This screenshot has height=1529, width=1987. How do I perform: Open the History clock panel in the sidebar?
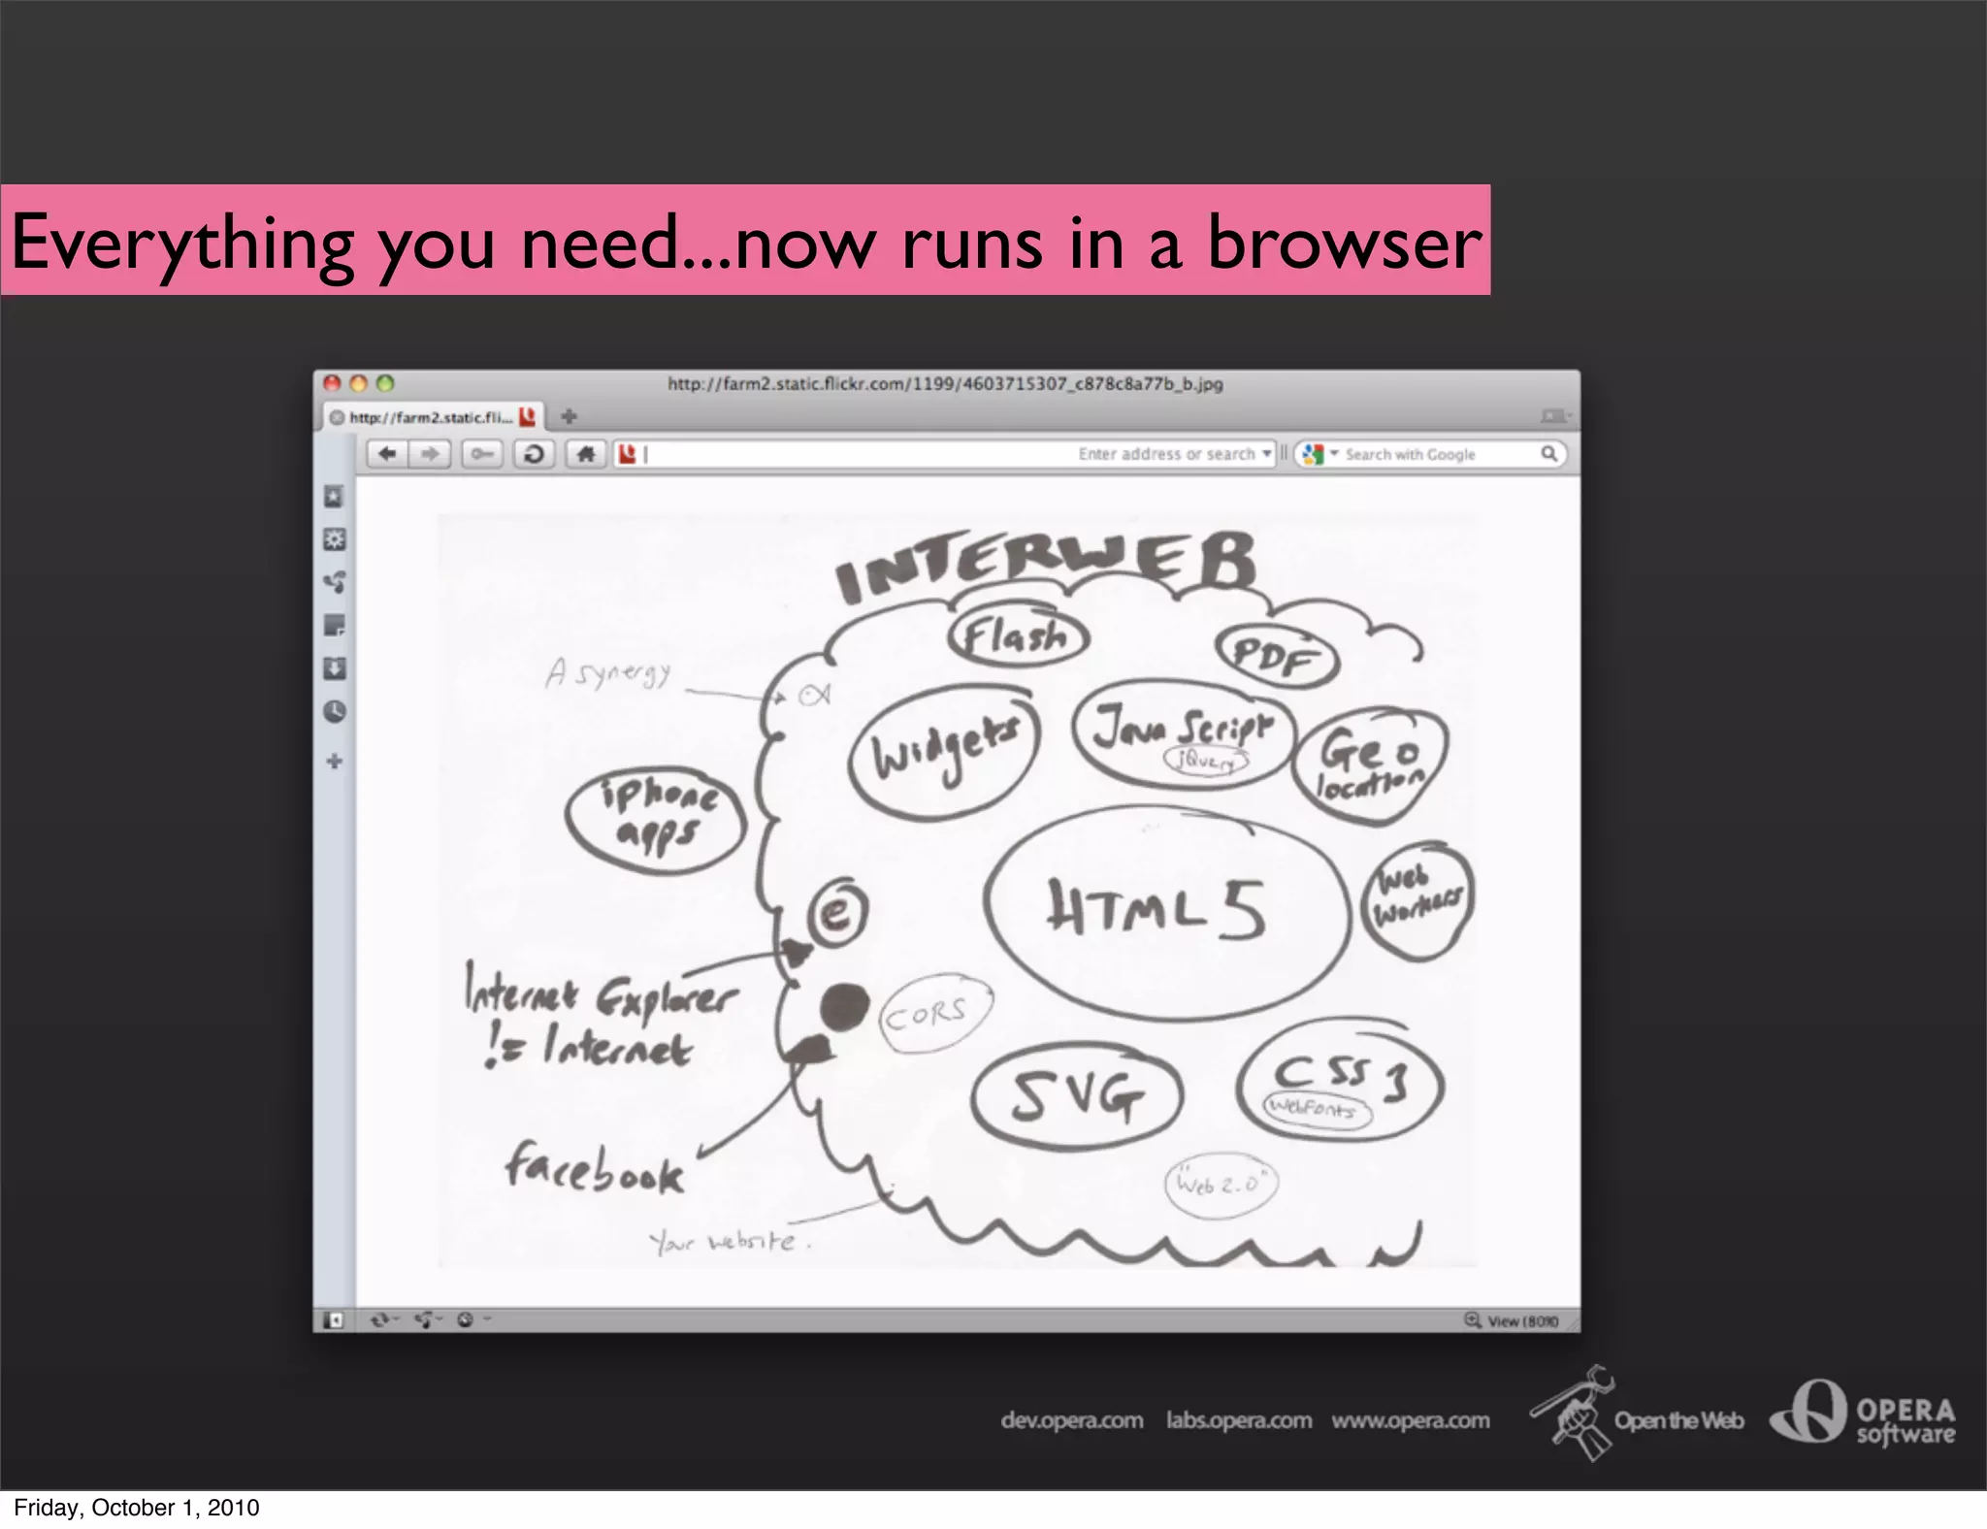(334, 712)
